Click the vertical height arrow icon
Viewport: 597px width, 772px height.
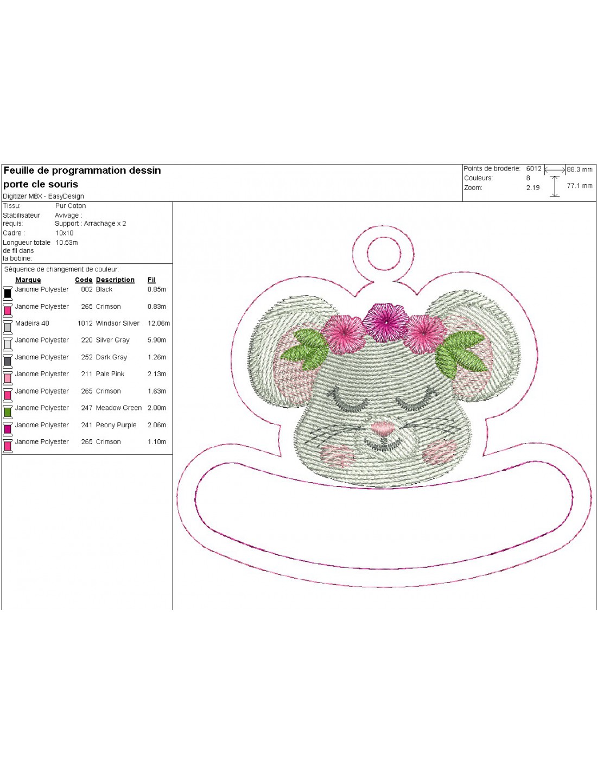coord(555,186)
